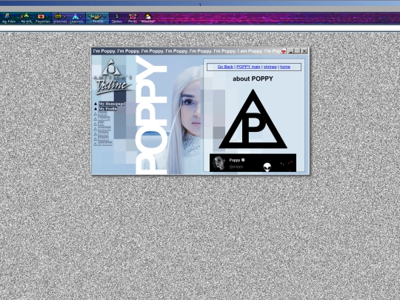The image size is (400, 300).
Task: Open the Favorites heart folder icon
Action: 41,16
